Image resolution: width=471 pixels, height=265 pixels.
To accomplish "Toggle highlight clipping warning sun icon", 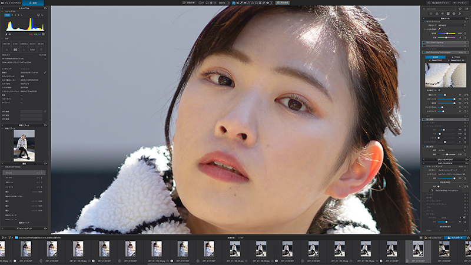I will tap(10, 34).
